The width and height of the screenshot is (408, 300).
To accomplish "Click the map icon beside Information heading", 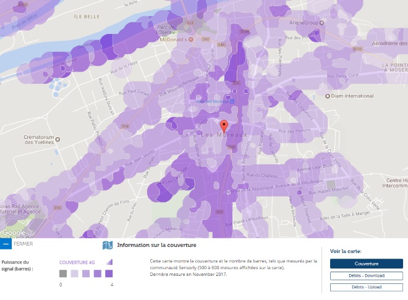I will (x=108, y=245).
